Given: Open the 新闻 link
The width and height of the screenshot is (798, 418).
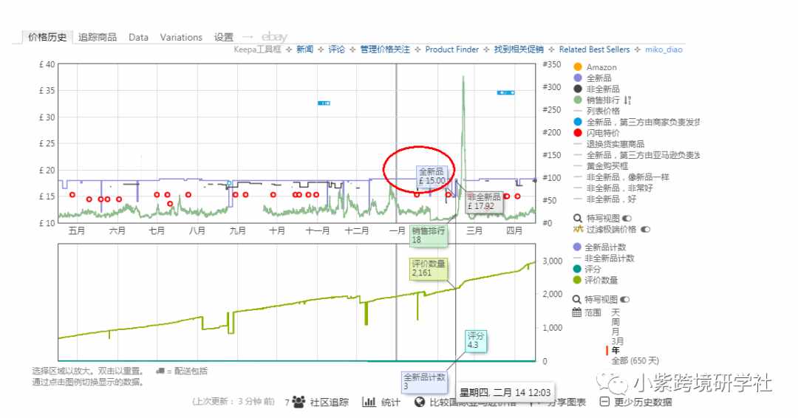Looking at the screenshot, I should (x=304, y=49).
